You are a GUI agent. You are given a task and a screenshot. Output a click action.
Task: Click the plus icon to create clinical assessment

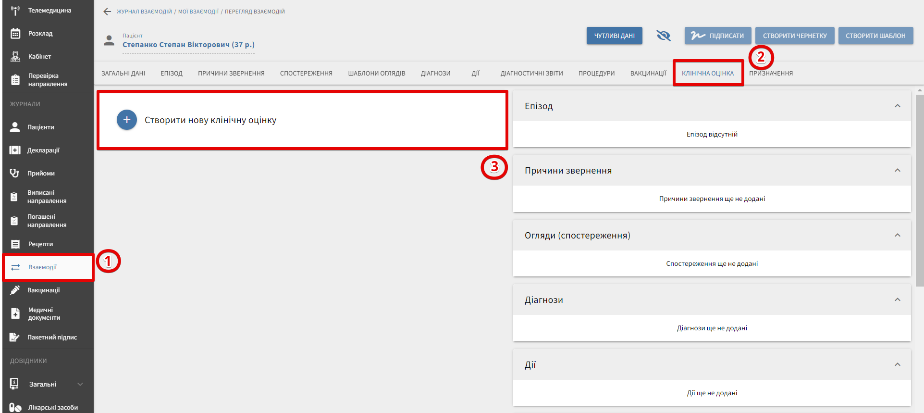[x=127, y=120]
